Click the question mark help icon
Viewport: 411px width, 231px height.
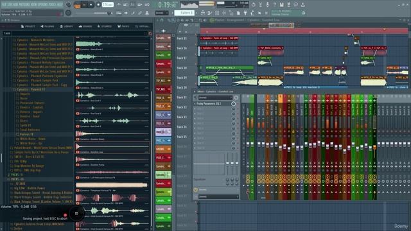pos(274,4)
